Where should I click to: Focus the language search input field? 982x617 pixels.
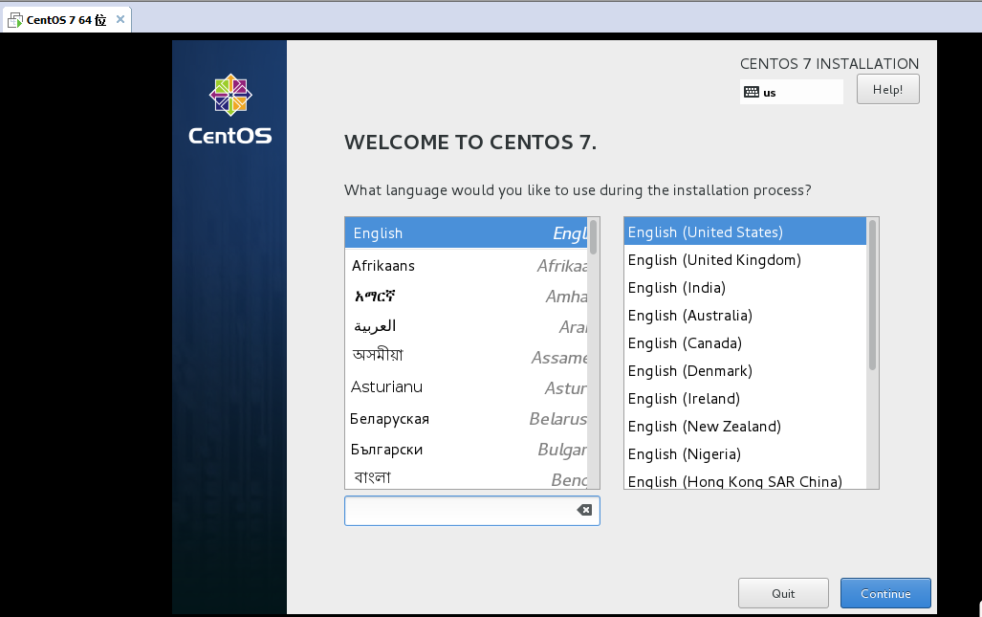472,511
